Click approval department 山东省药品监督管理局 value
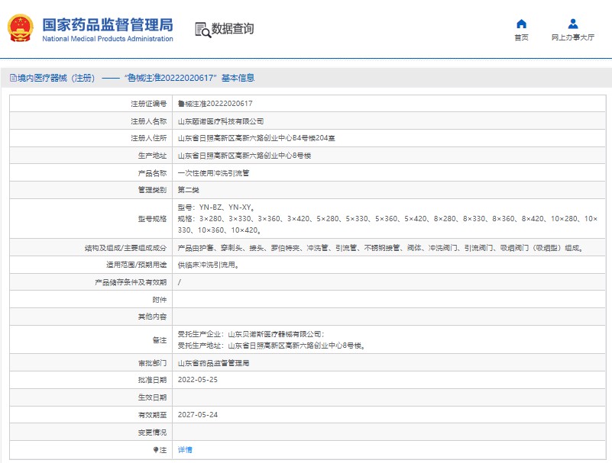The image size is (612, 463). (213, 363)
